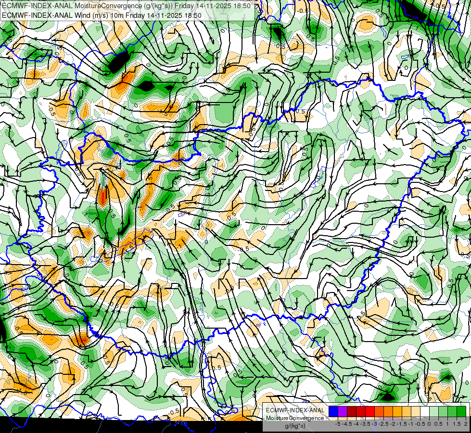The height and width of the screenshot is (433, 471).
Task: Click the legend tick label -1.5
Action: click(x=402, y=424)
